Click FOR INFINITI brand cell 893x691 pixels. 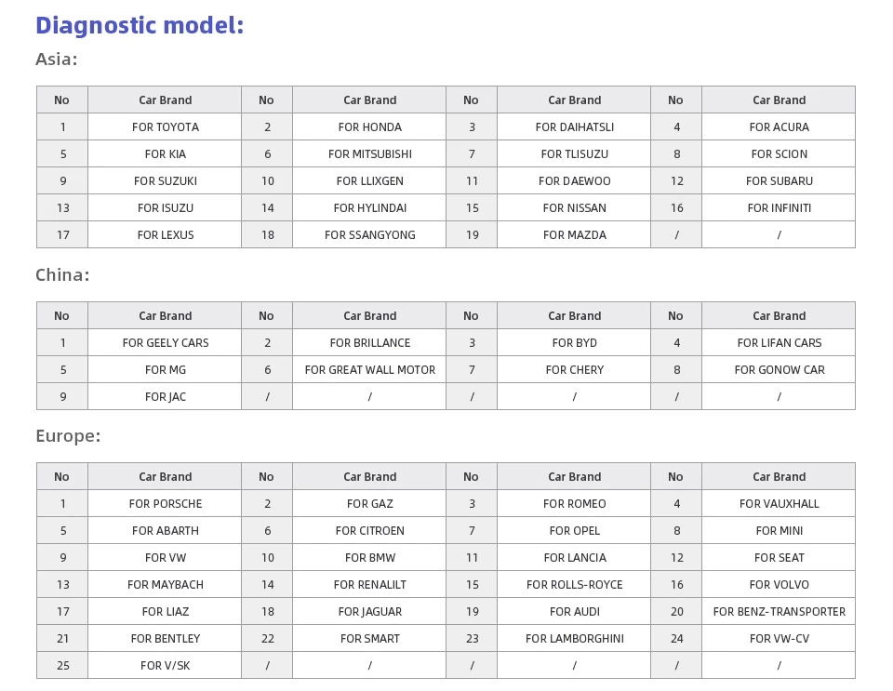tap(779, 208)
